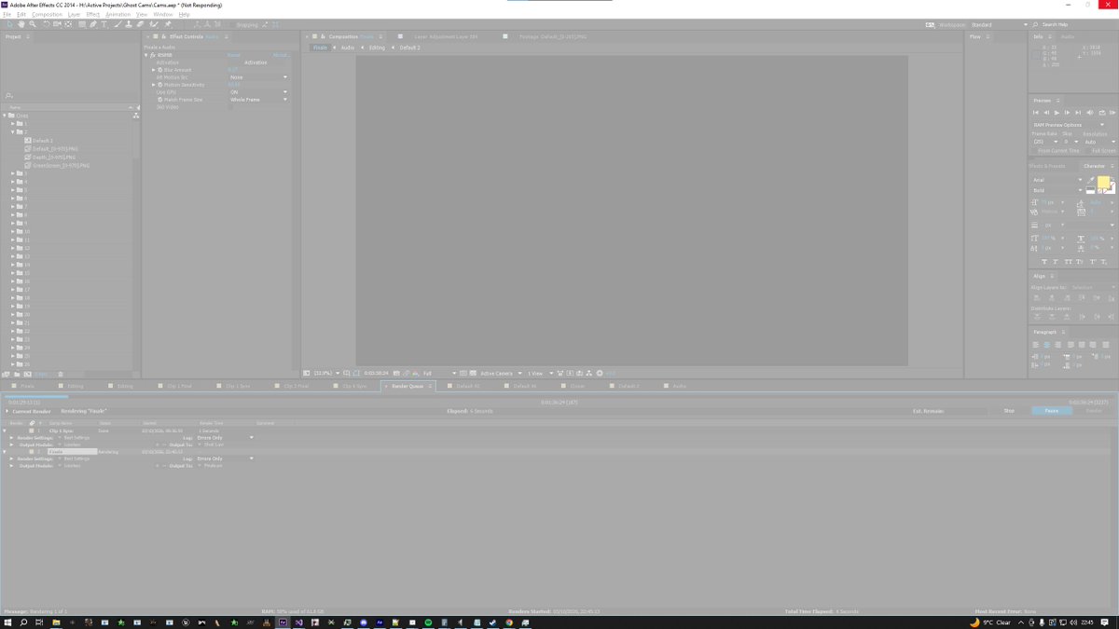Screen dimensions: 1119x629
Task: Select the Horizontal Type tool
Action: pyautogui.click(x=104, y=24)
